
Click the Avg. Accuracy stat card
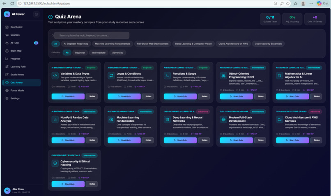pos(292,19)
